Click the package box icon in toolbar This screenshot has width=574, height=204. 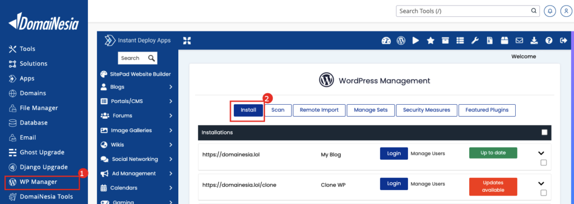tap(504, 41)
